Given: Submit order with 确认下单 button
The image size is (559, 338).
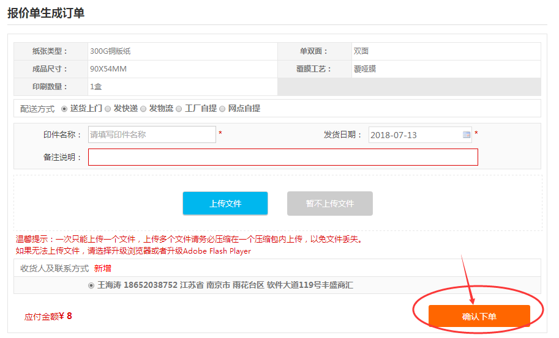Looking at the screenshot, I should tap(479, 316).
